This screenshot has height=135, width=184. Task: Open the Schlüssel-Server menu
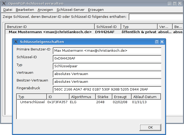70,10
